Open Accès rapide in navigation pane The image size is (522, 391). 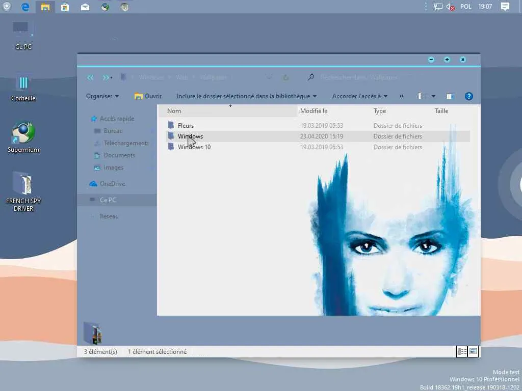(x=113, y=119)
